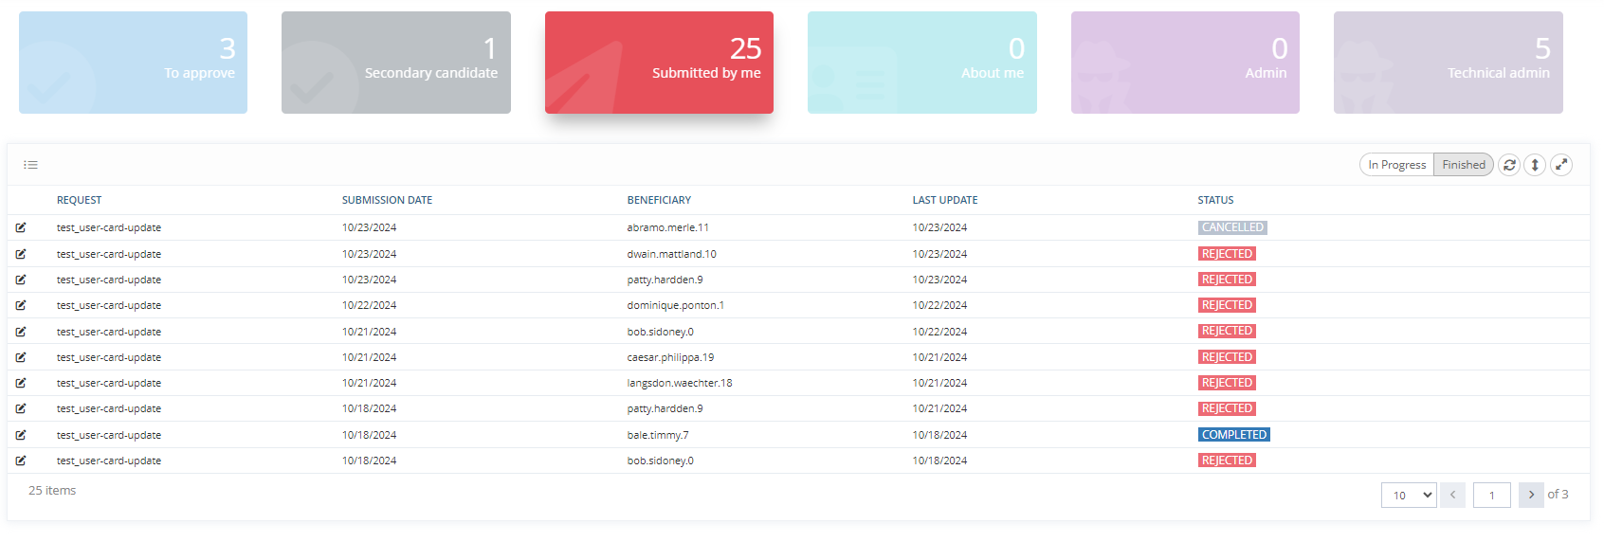
Task: Select the To approve tile
Action: [x=133, y=63]
